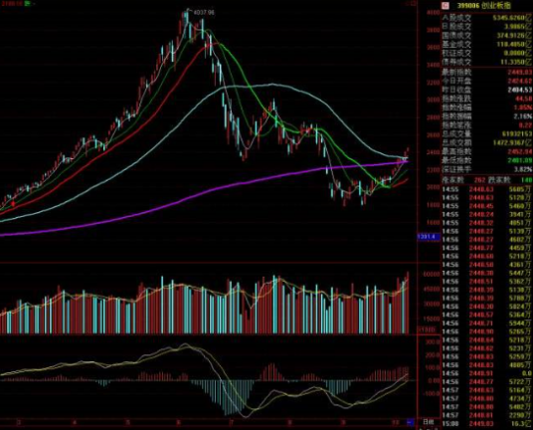
Task: Click the pink icon beside stock code 399006
Action: pyautogui.click(x=445, y=6)
